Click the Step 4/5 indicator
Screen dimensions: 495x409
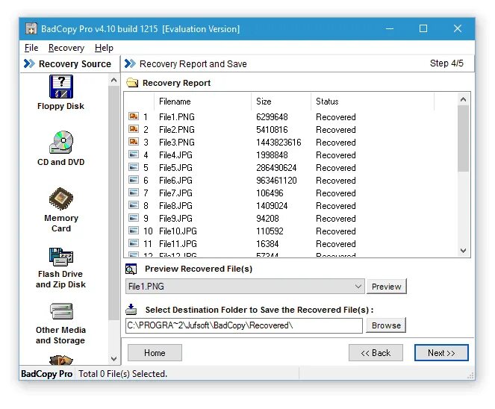[x=446, y=63]
